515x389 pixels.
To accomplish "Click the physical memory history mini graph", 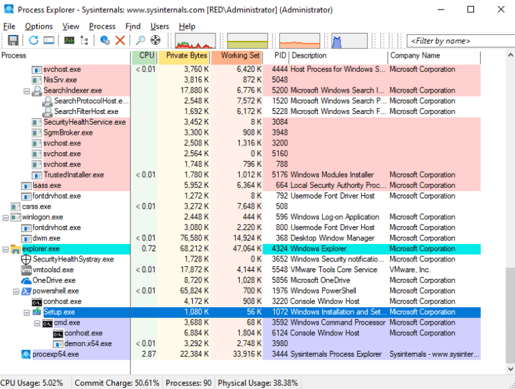I will click(299, 41).
